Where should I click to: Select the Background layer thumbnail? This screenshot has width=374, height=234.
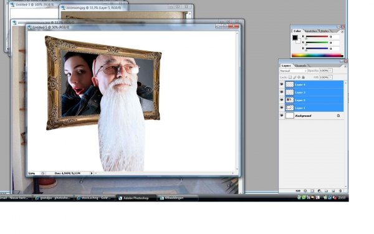290,115
